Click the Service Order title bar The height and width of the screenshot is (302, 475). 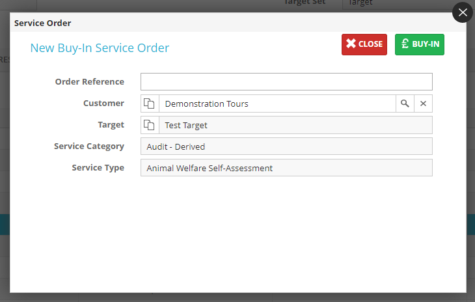tap(43, 23)
